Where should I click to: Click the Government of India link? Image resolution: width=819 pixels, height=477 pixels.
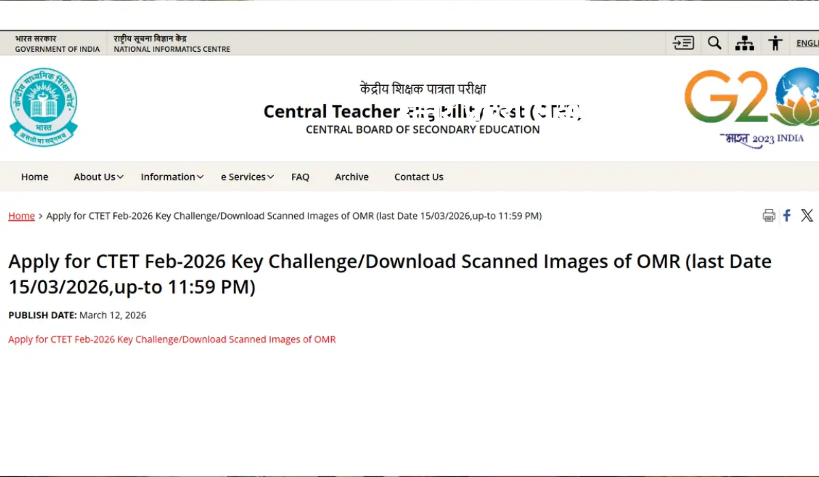(x=57, y=44)
